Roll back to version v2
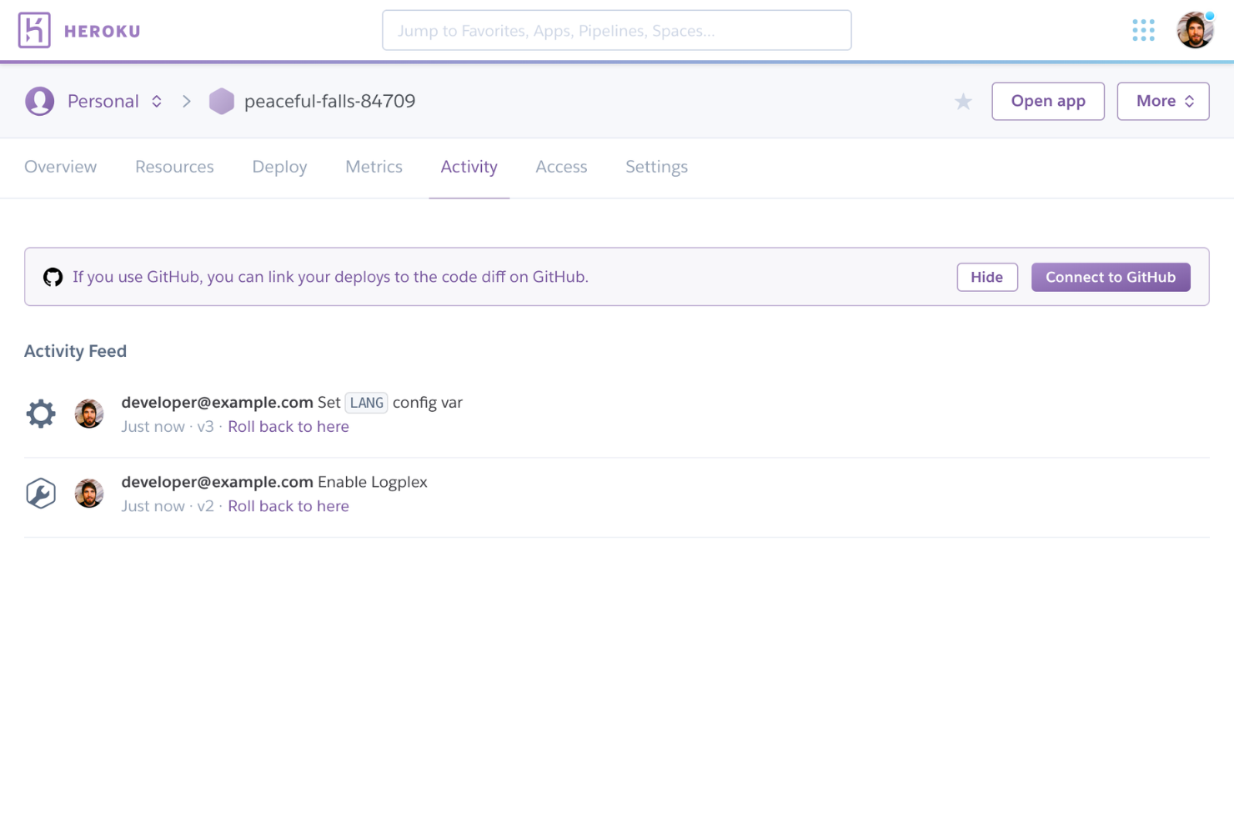This screenshot has width=1234, height=823. 288,505
